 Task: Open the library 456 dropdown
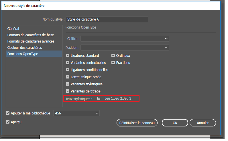click(76, 113)
